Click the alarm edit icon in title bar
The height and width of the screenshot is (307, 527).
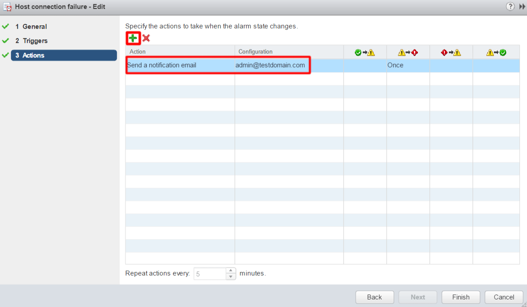pyautogui.click(x=7, y=7)
